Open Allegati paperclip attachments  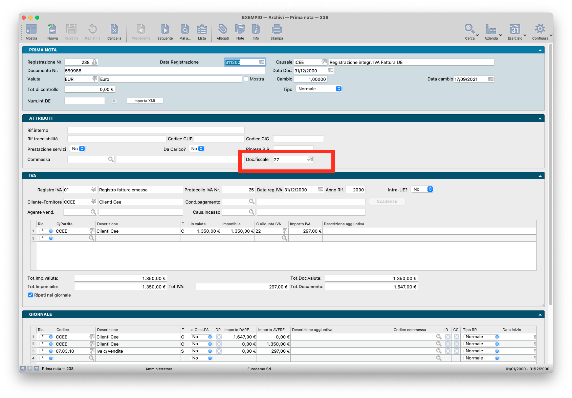tap(222, 30)
